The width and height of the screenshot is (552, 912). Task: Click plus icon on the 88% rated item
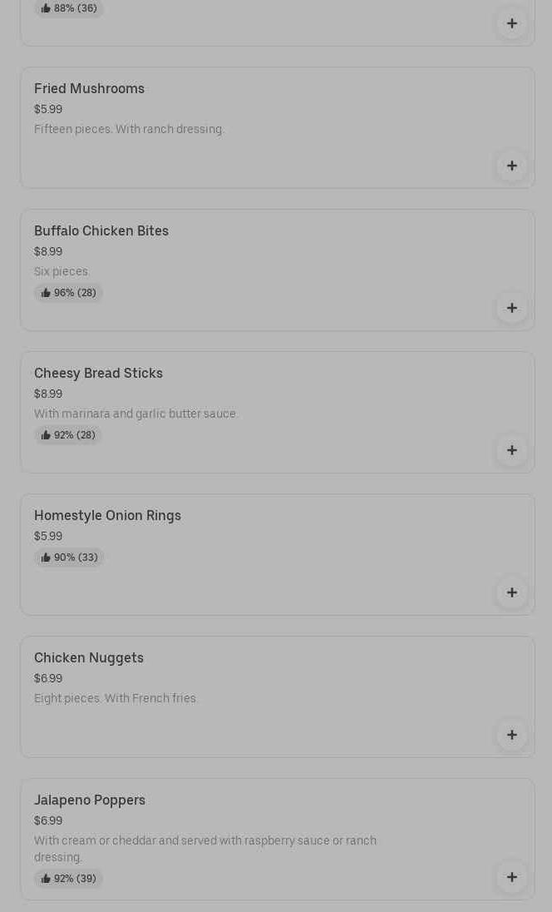pos(511,23)
